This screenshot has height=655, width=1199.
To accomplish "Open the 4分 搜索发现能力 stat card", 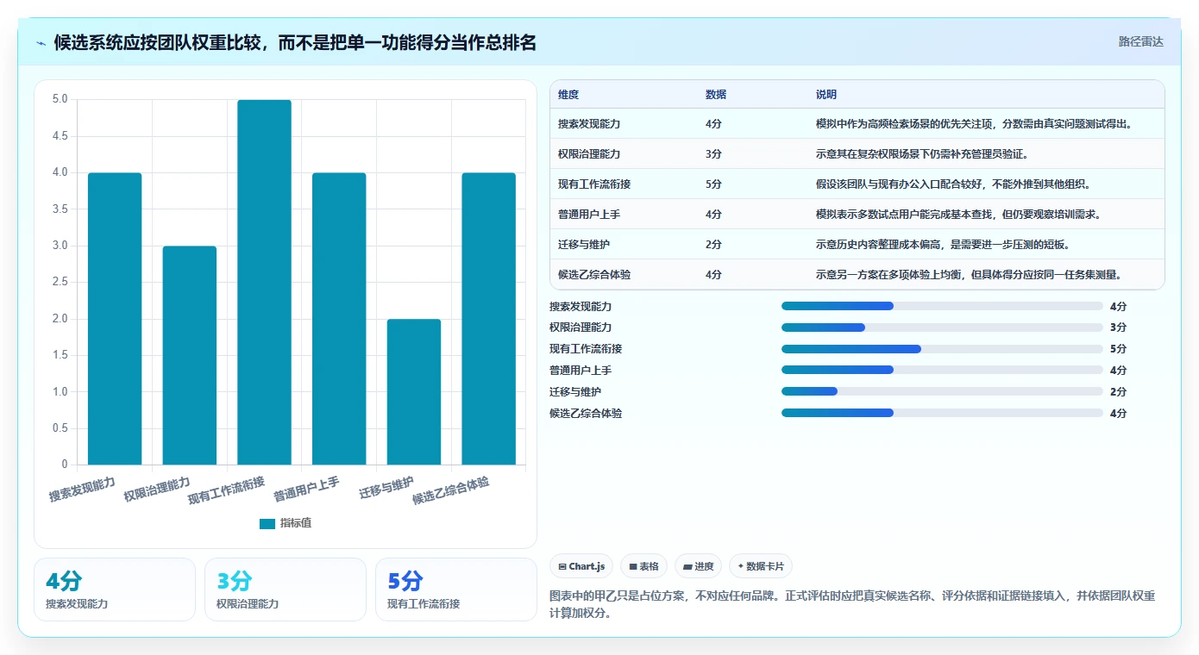I will 115,589.
